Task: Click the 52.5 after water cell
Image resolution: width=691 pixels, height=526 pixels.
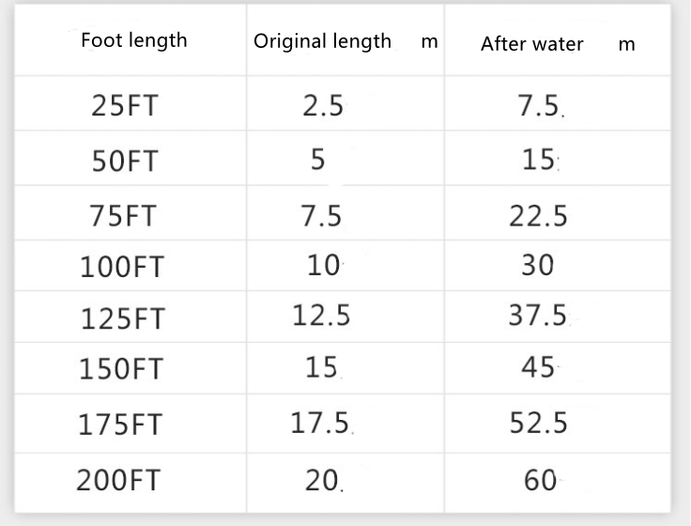Action: pos(538,424)
